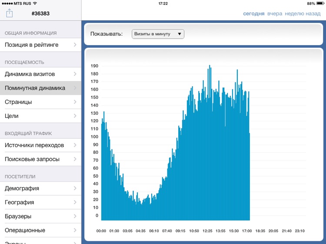Tap the '100' y-axis label
The width and height of the screenshot is (326, 244).
(94, 137)
